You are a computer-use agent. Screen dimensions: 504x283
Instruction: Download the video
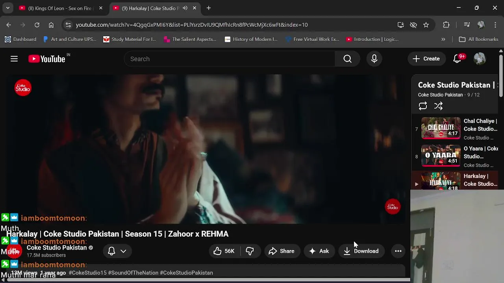pos(361,251)
